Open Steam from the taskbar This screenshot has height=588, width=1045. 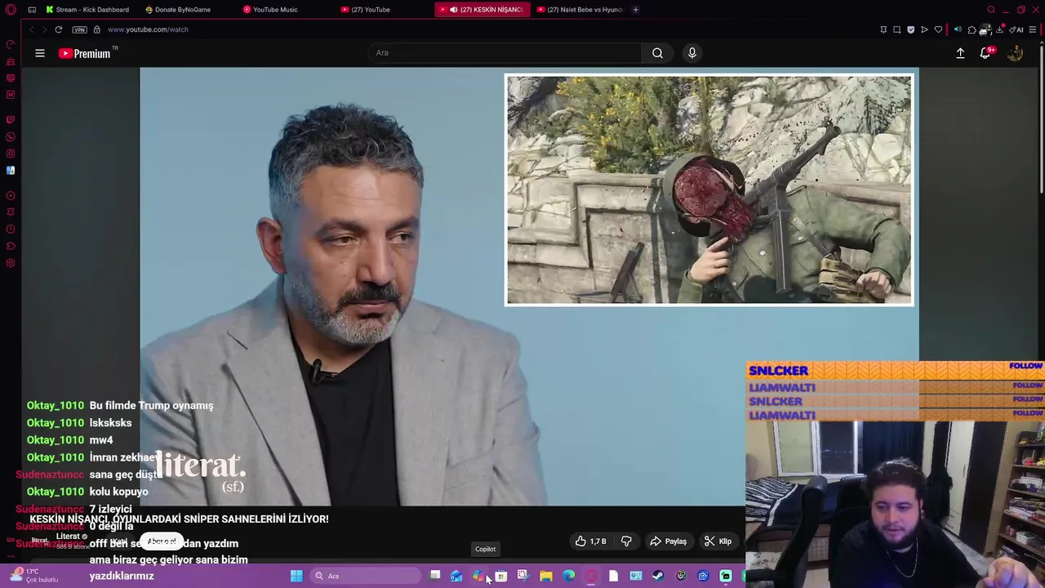pyautogui.click(x=658, y=576)
